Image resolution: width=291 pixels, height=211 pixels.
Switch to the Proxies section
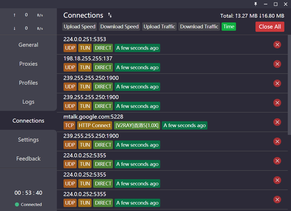point(28,64)
